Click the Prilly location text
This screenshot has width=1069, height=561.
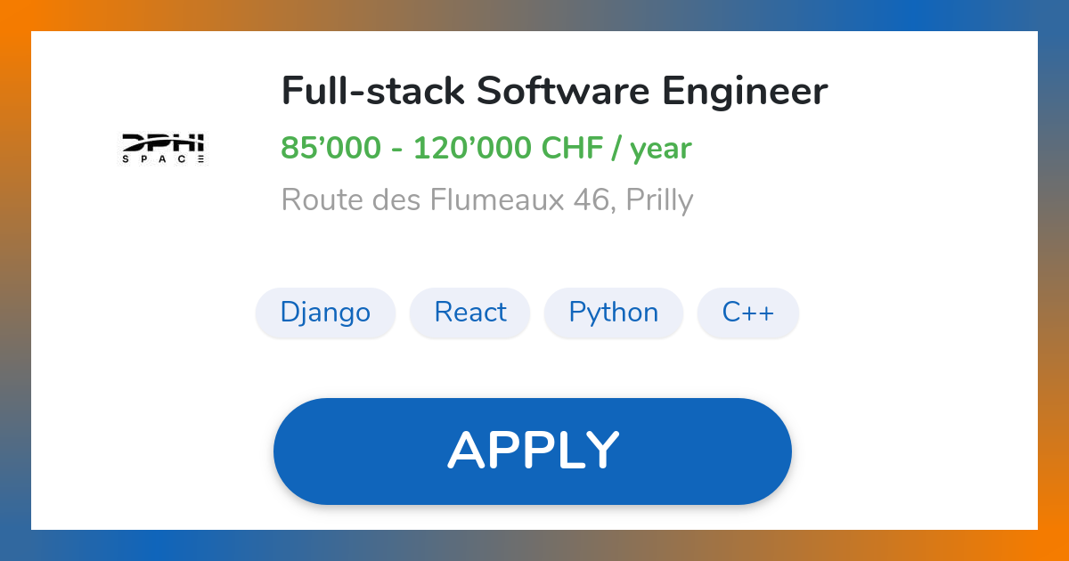(661, 199)
